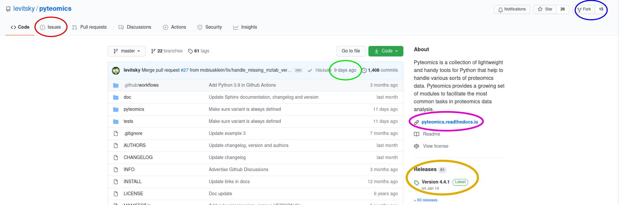The height and width of the screenshot is (205, 619).
Task: View the 22 branches link
Action: point(167,51)
